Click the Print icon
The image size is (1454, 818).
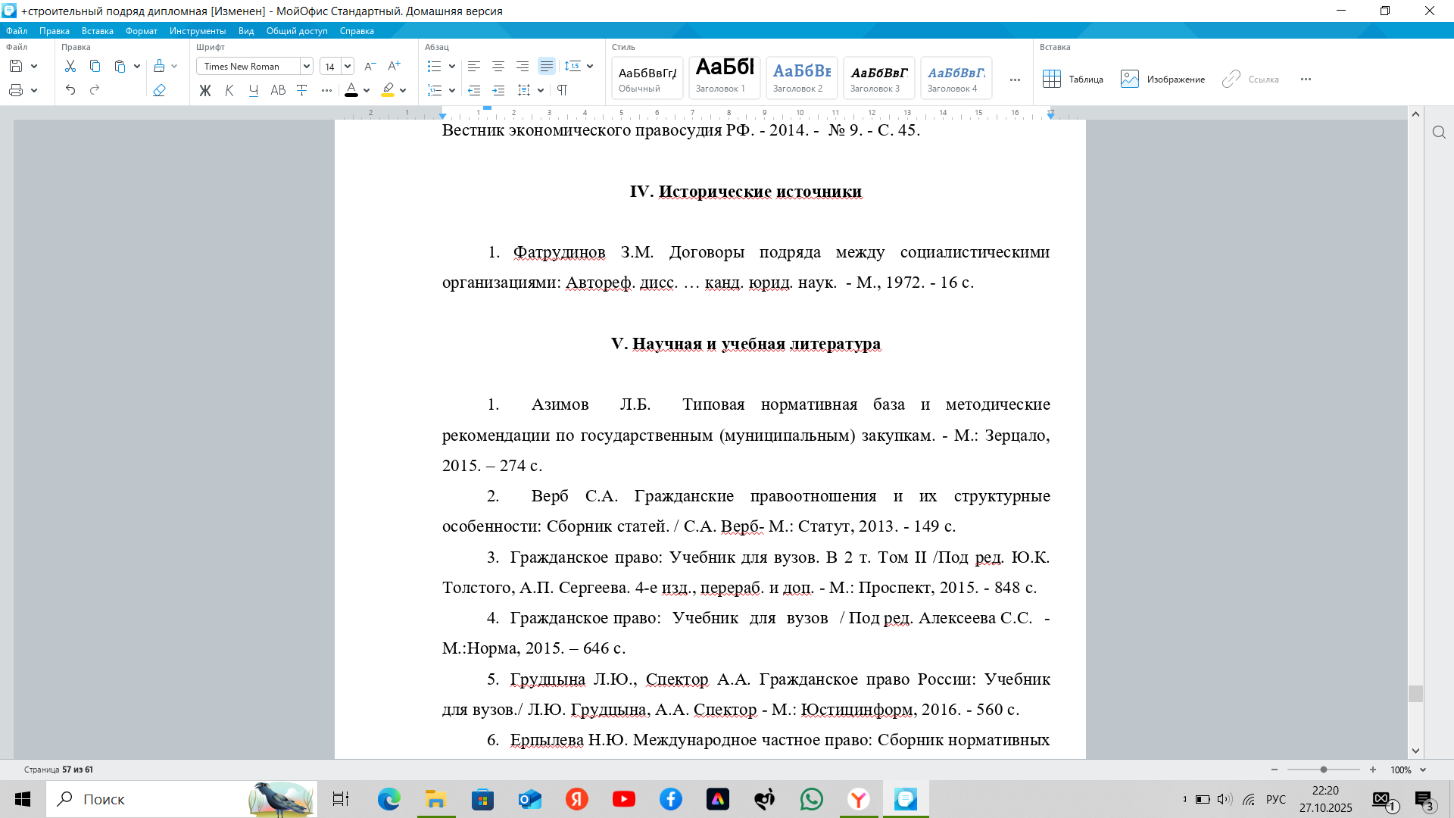pyautogui.click(x=16, y=90)
